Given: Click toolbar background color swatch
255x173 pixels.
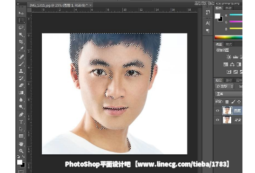Looking at the screenshot, I should (x=23, y=165).
